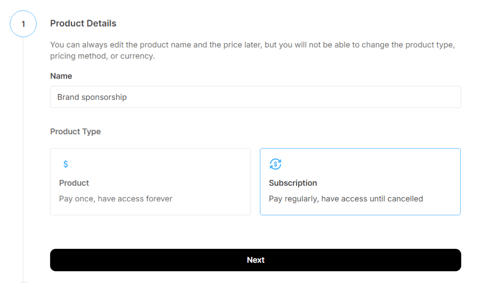The width and height of the screenshot is (484, 283).
Task: Choose "Pay regularly, have access until cancelled" option
Action: [x=346, y=199]
